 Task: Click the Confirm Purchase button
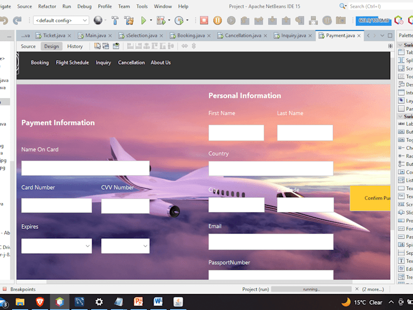pos(370,198)
